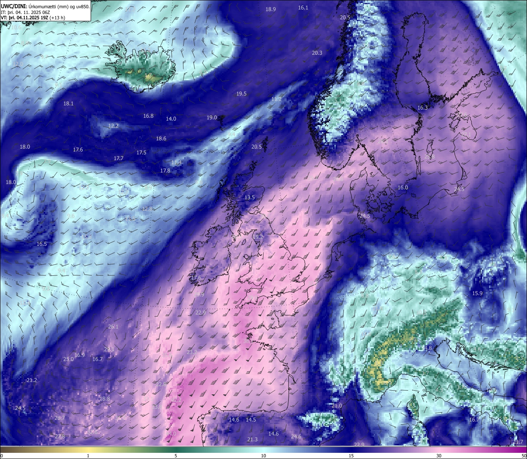
Task: Click the VT valid time 19Z line
Action: click(x=33, y=18)
